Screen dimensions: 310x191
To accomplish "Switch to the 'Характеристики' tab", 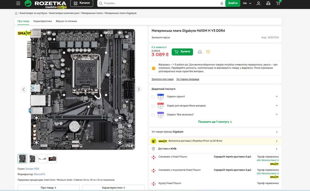I will click(42, 21).
